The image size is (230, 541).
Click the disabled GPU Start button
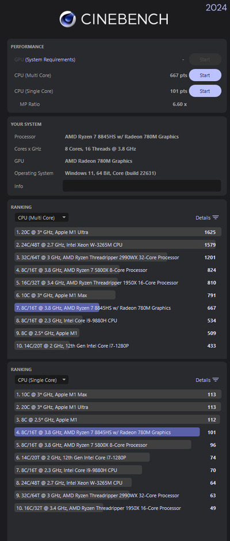[205, 59]
